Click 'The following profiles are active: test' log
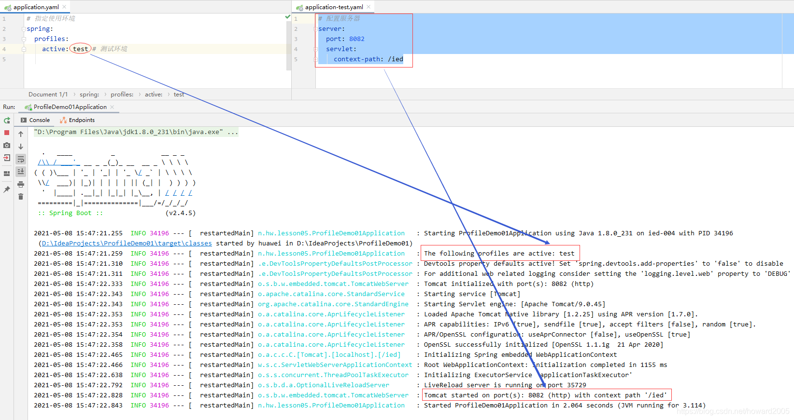This screenshot has height=420, width=794. 499,254
